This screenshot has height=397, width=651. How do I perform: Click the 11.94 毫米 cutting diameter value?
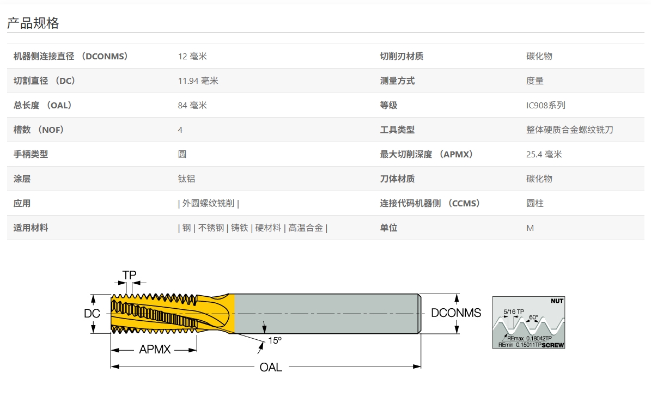(198, 81)
